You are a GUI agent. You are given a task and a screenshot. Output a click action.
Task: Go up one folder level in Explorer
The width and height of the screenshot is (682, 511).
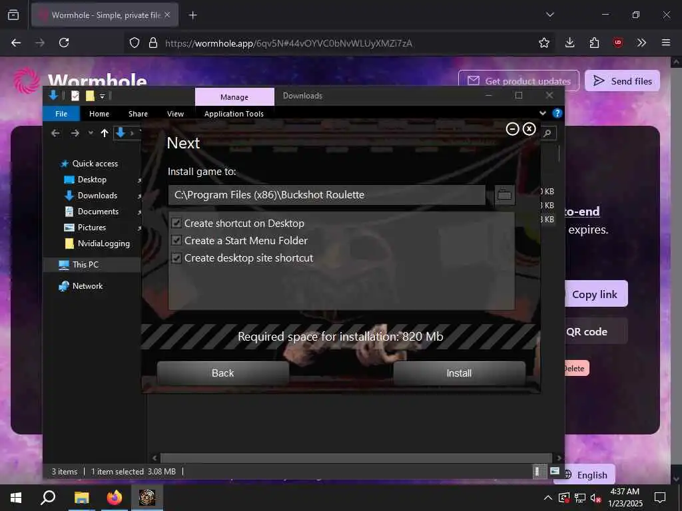point(105,133)
